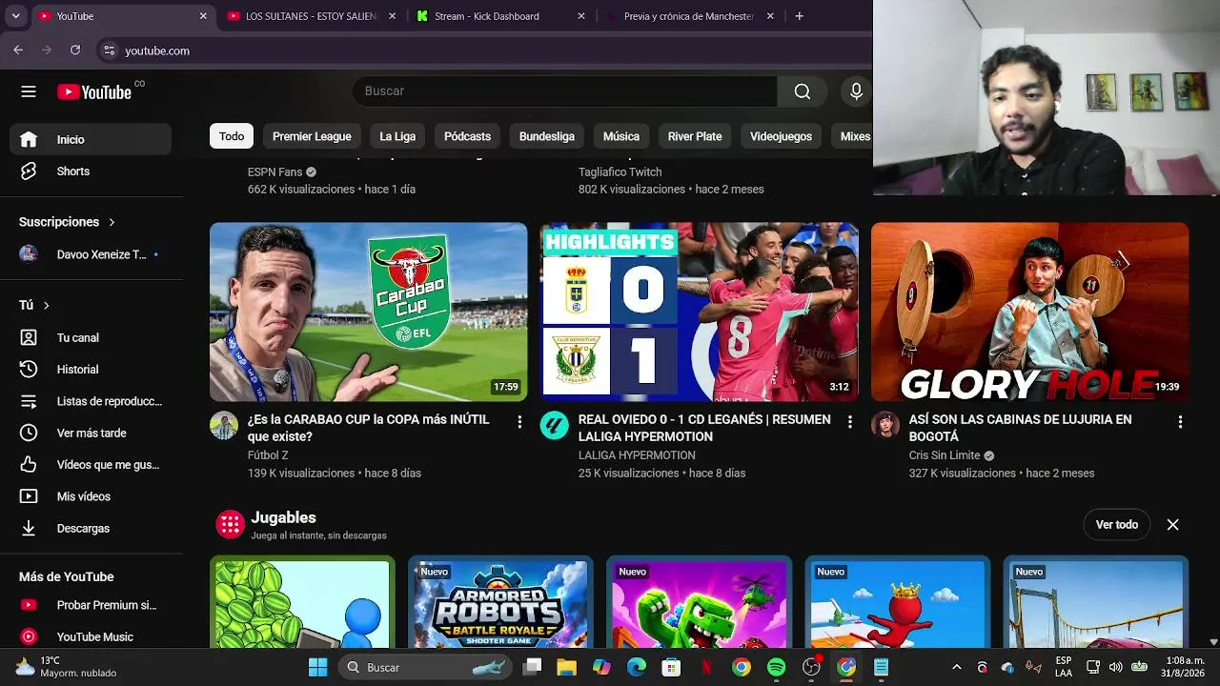This screenshot has height=686, width=1220.
Task: Filter by La Liga chip
Action: 397,136
